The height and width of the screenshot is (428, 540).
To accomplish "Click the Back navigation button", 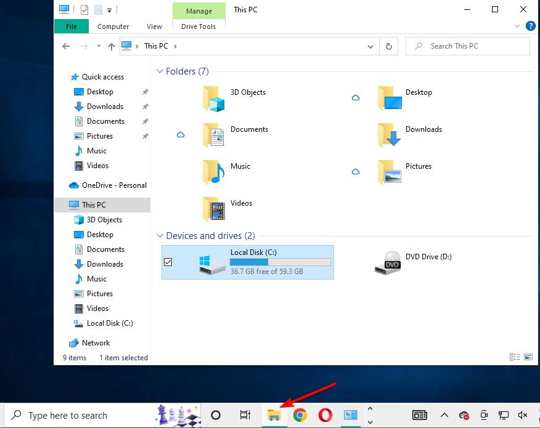I will pyautogui.click(x=66, y=46).
